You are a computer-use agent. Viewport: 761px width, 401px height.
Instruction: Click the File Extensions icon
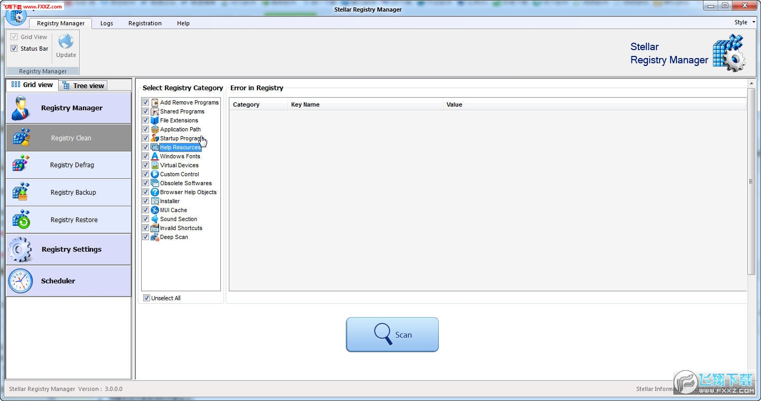tap(155, 120)
